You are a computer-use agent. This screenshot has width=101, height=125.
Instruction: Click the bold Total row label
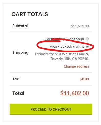18,93
